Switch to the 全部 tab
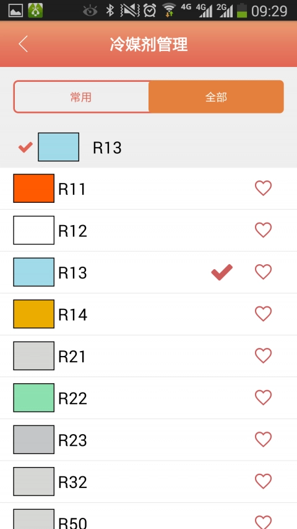 pos(216,97)
